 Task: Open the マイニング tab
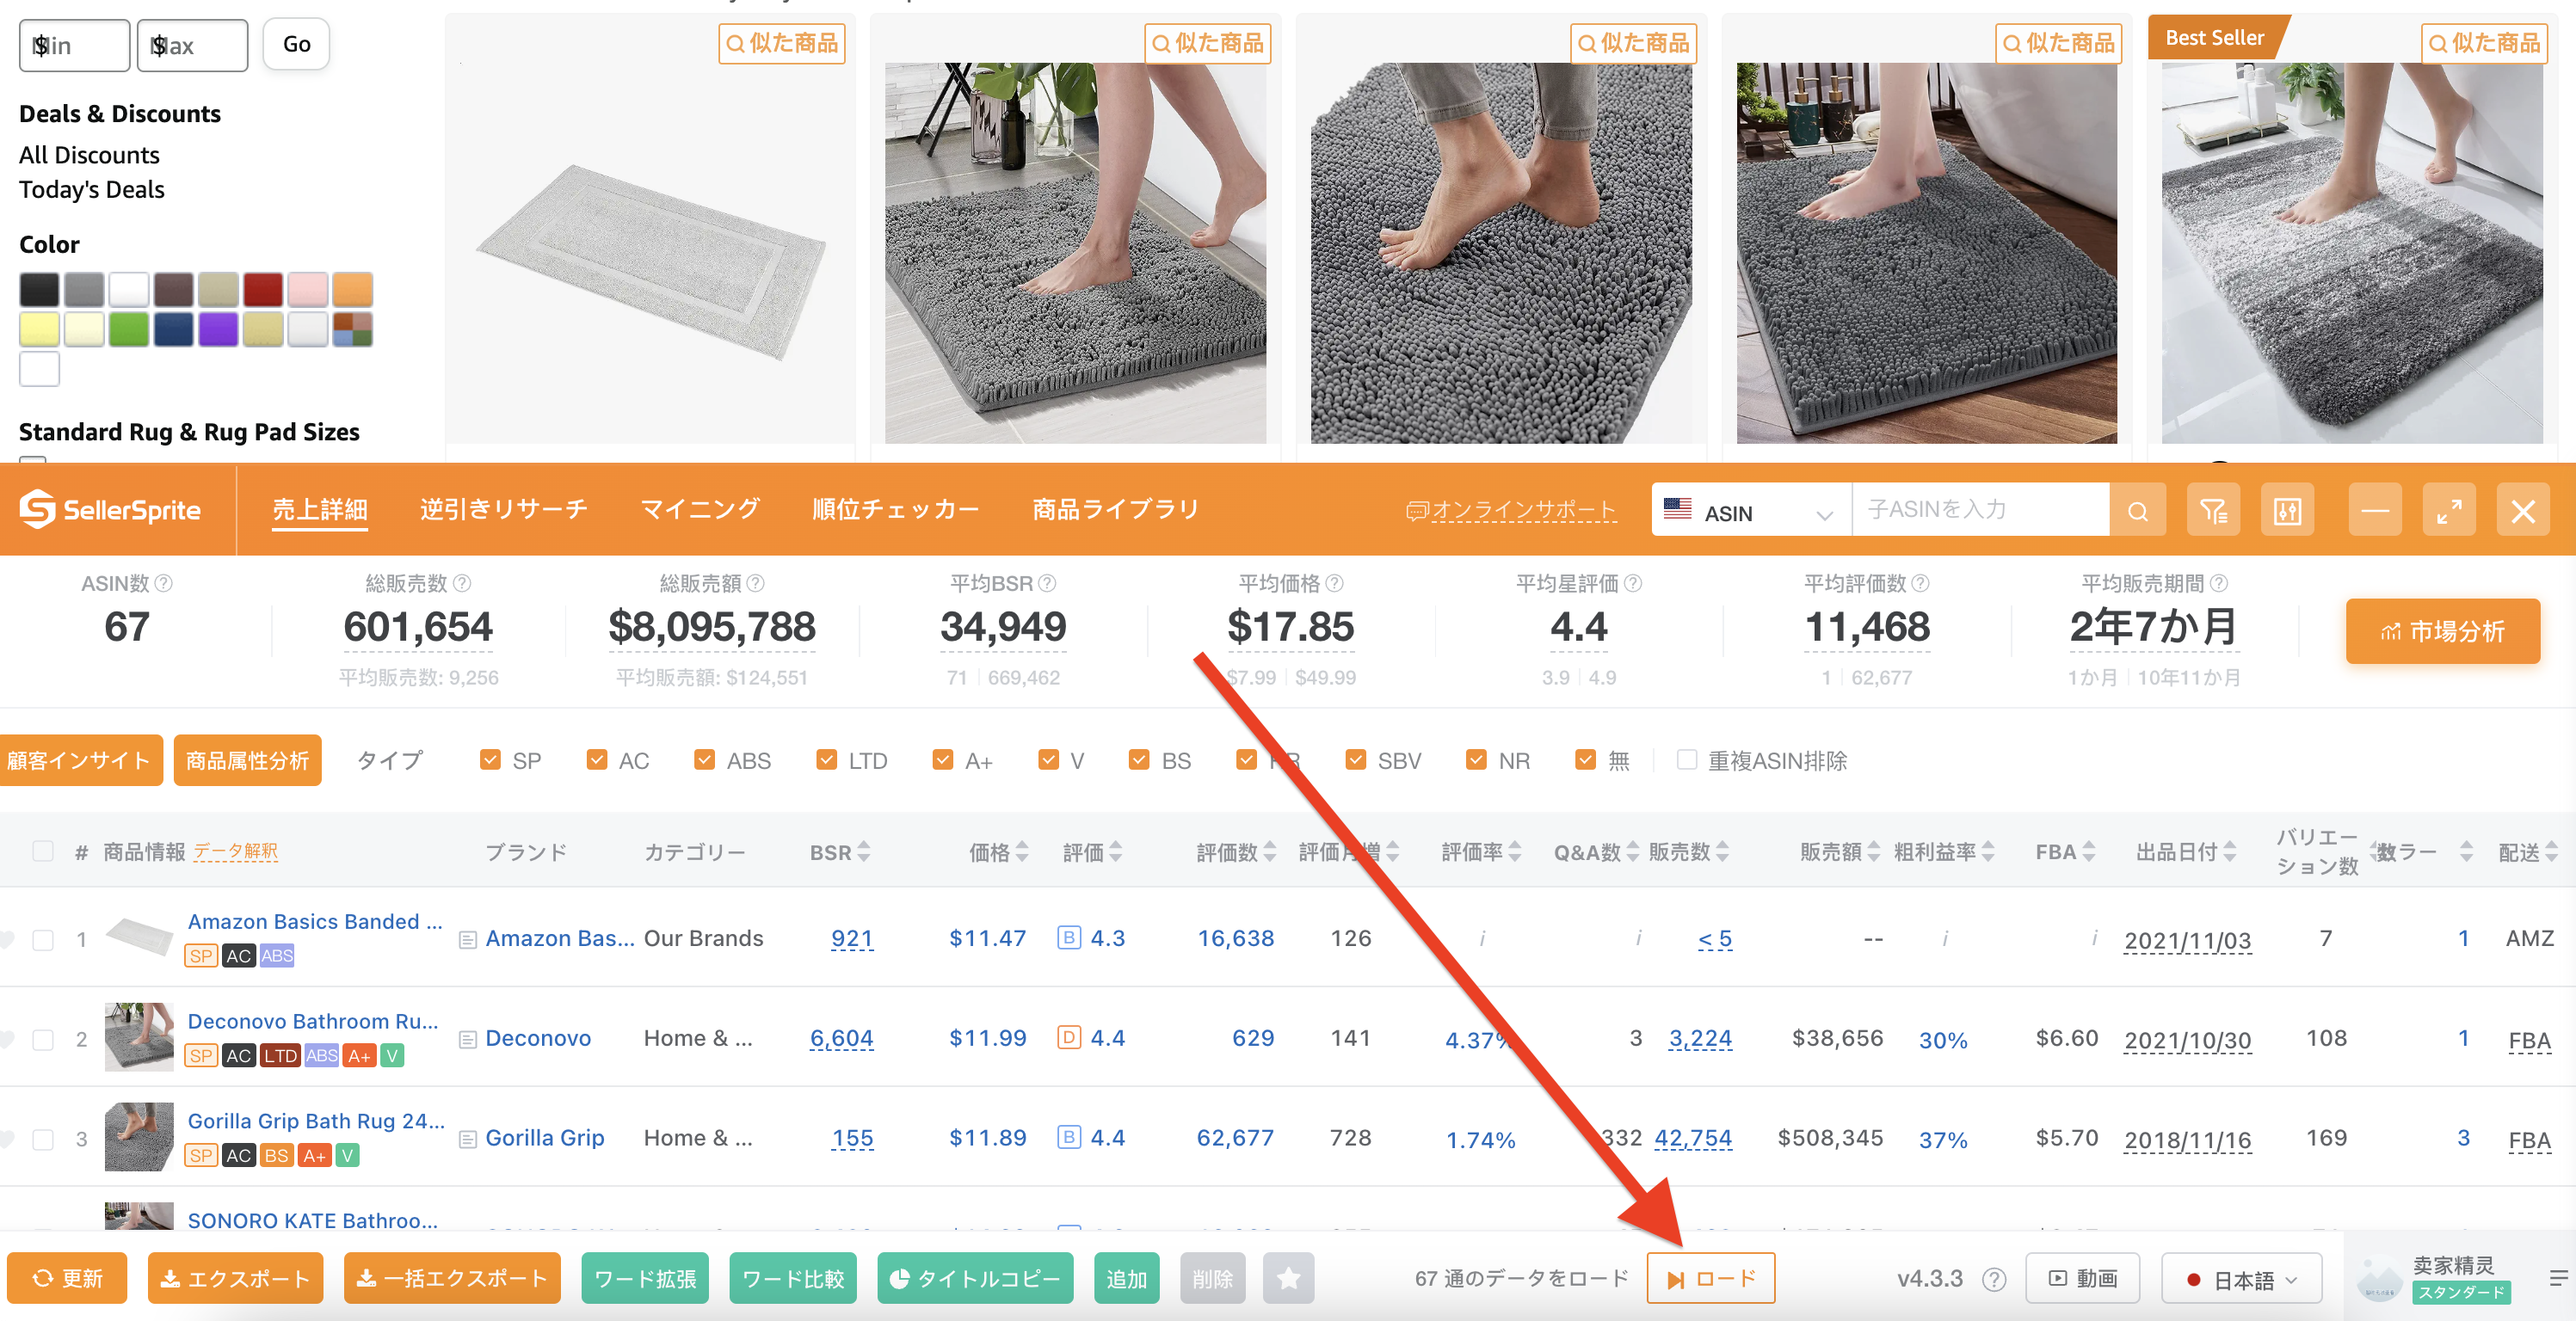pos(700,510)
